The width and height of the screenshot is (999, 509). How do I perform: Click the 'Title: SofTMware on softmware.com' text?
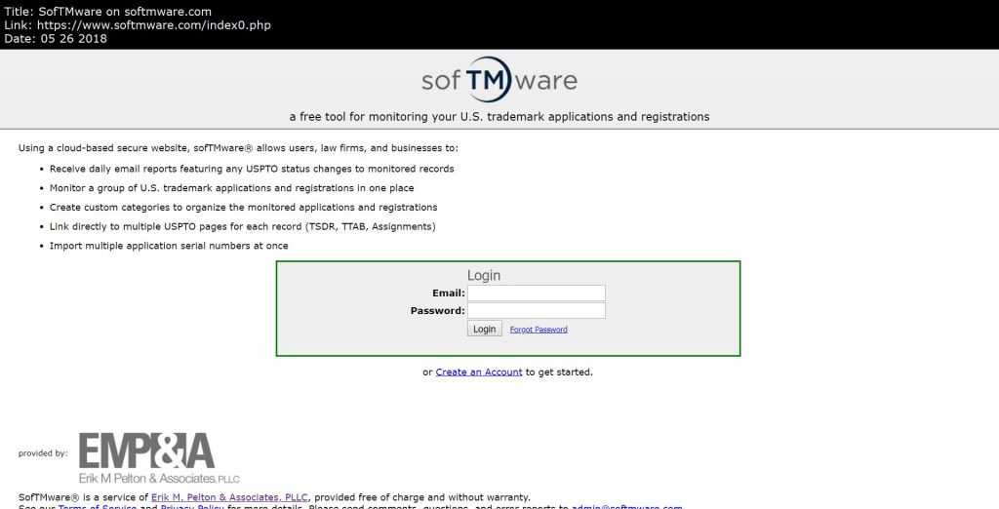(107, 12)
